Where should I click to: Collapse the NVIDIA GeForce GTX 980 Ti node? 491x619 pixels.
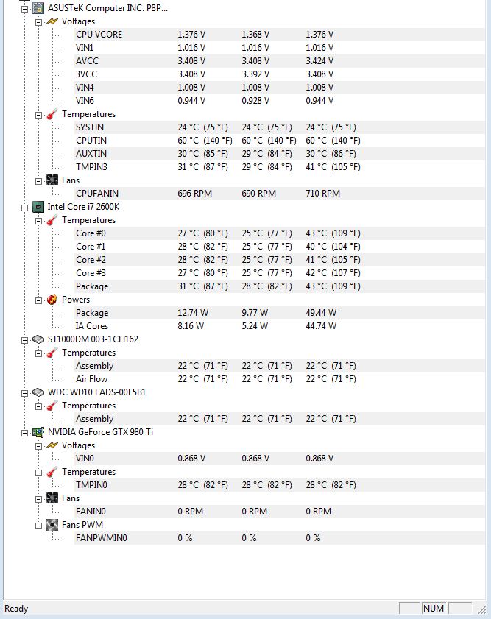tap(24, 433)
